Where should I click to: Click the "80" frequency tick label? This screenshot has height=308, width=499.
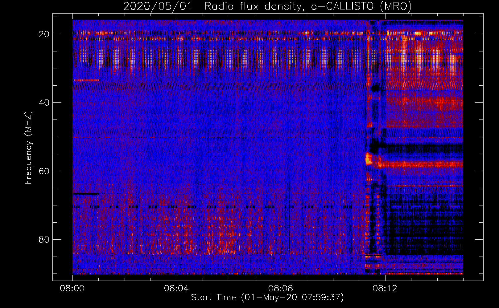click(44, 239)
